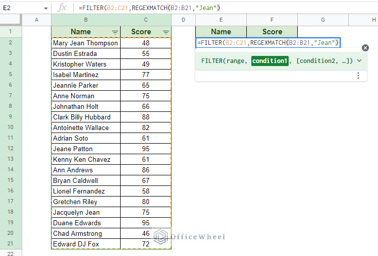The height and width of the screenshot is (256, 378).
Task: Click the fx function icon
Action: 62,8
